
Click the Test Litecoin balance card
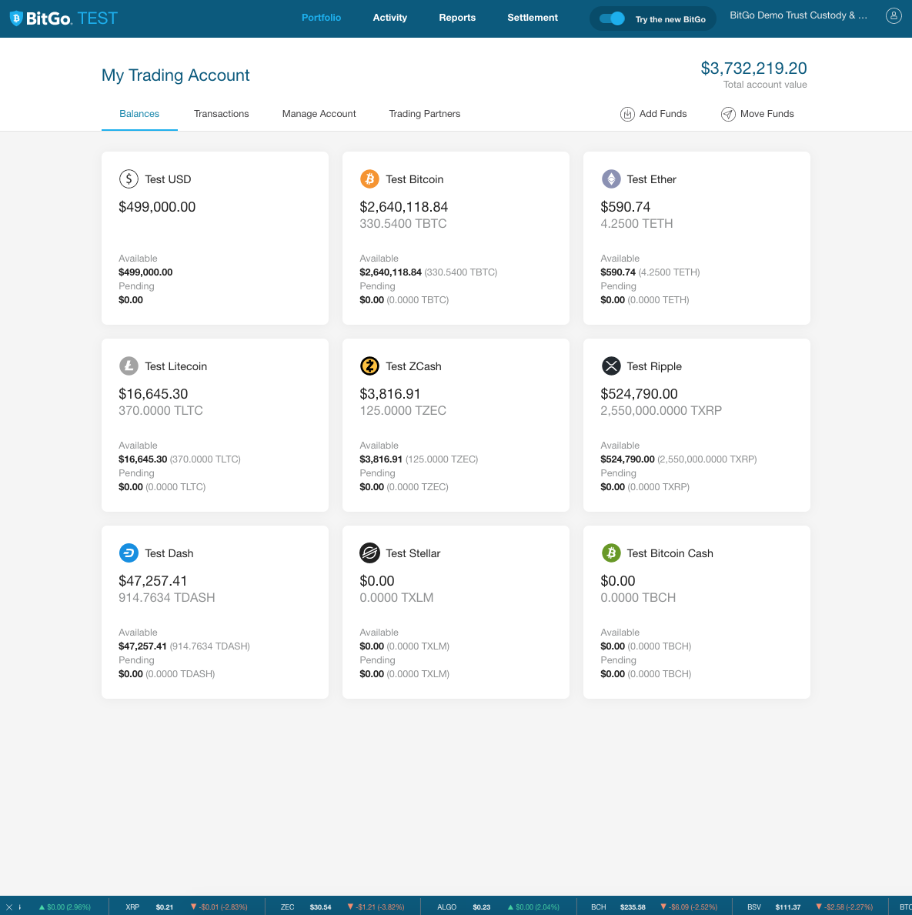pos(215,425)
